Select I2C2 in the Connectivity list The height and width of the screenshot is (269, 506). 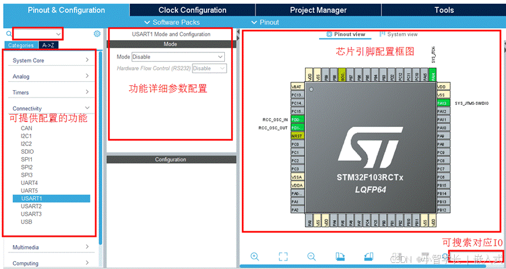point(26,144)
